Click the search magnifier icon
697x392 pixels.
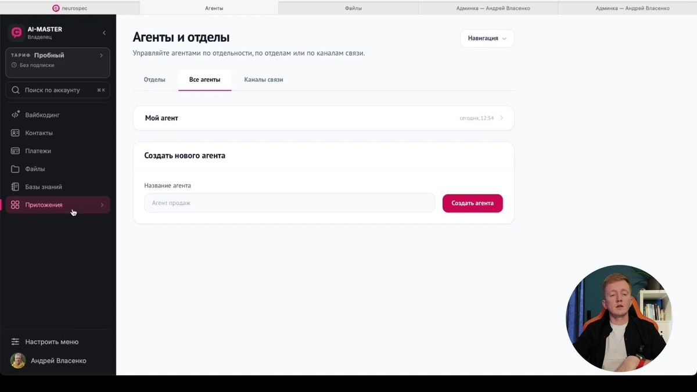click(x=16, y=90)
